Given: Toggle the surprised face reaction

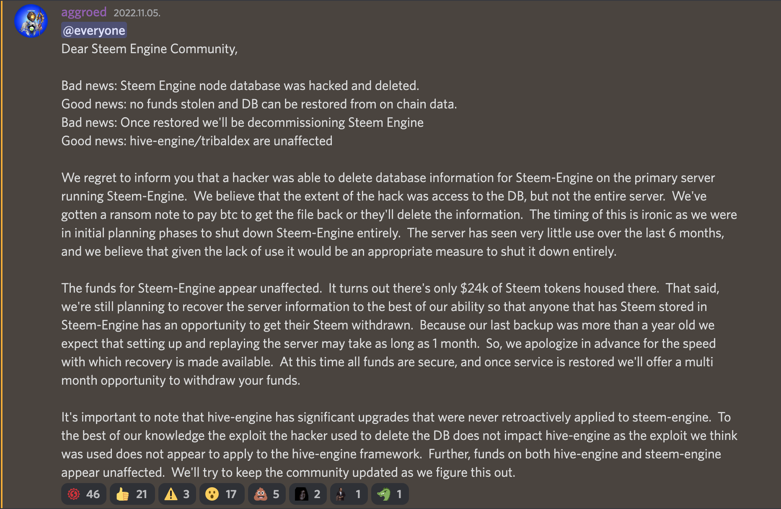Looking at the screenshot, I should (221, 494).
